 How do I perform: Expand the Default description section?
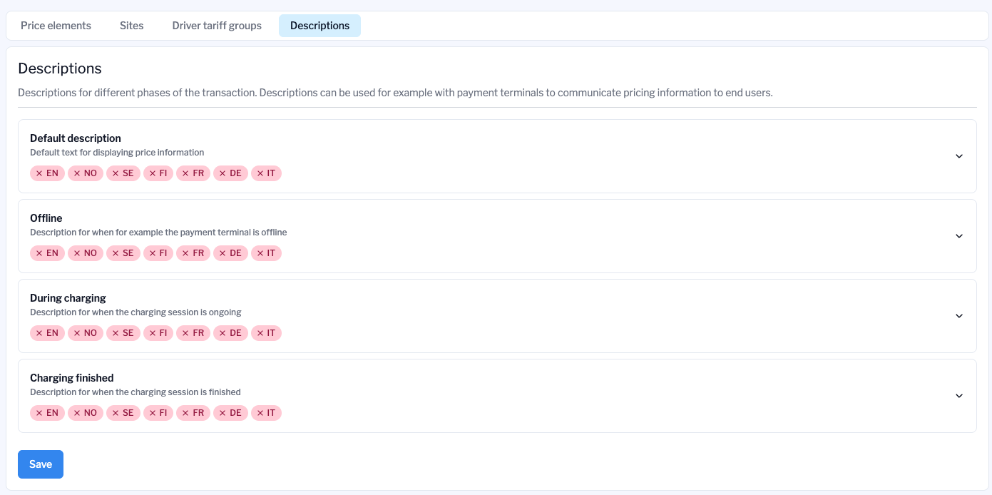pyautogui.click(x=959, y=156)
